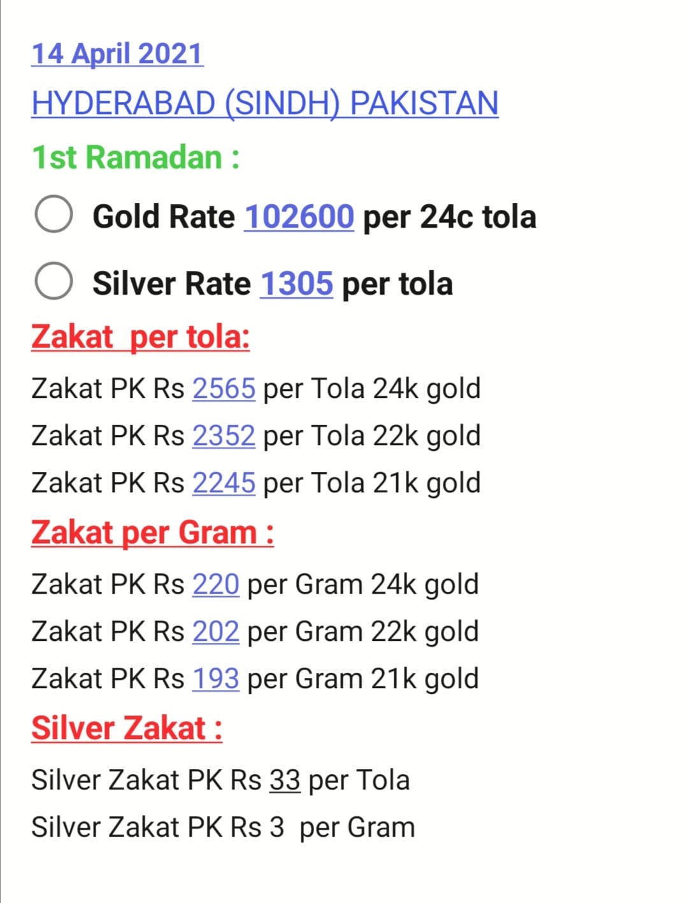Tap the Silver Zakat per Gram line

223,827
